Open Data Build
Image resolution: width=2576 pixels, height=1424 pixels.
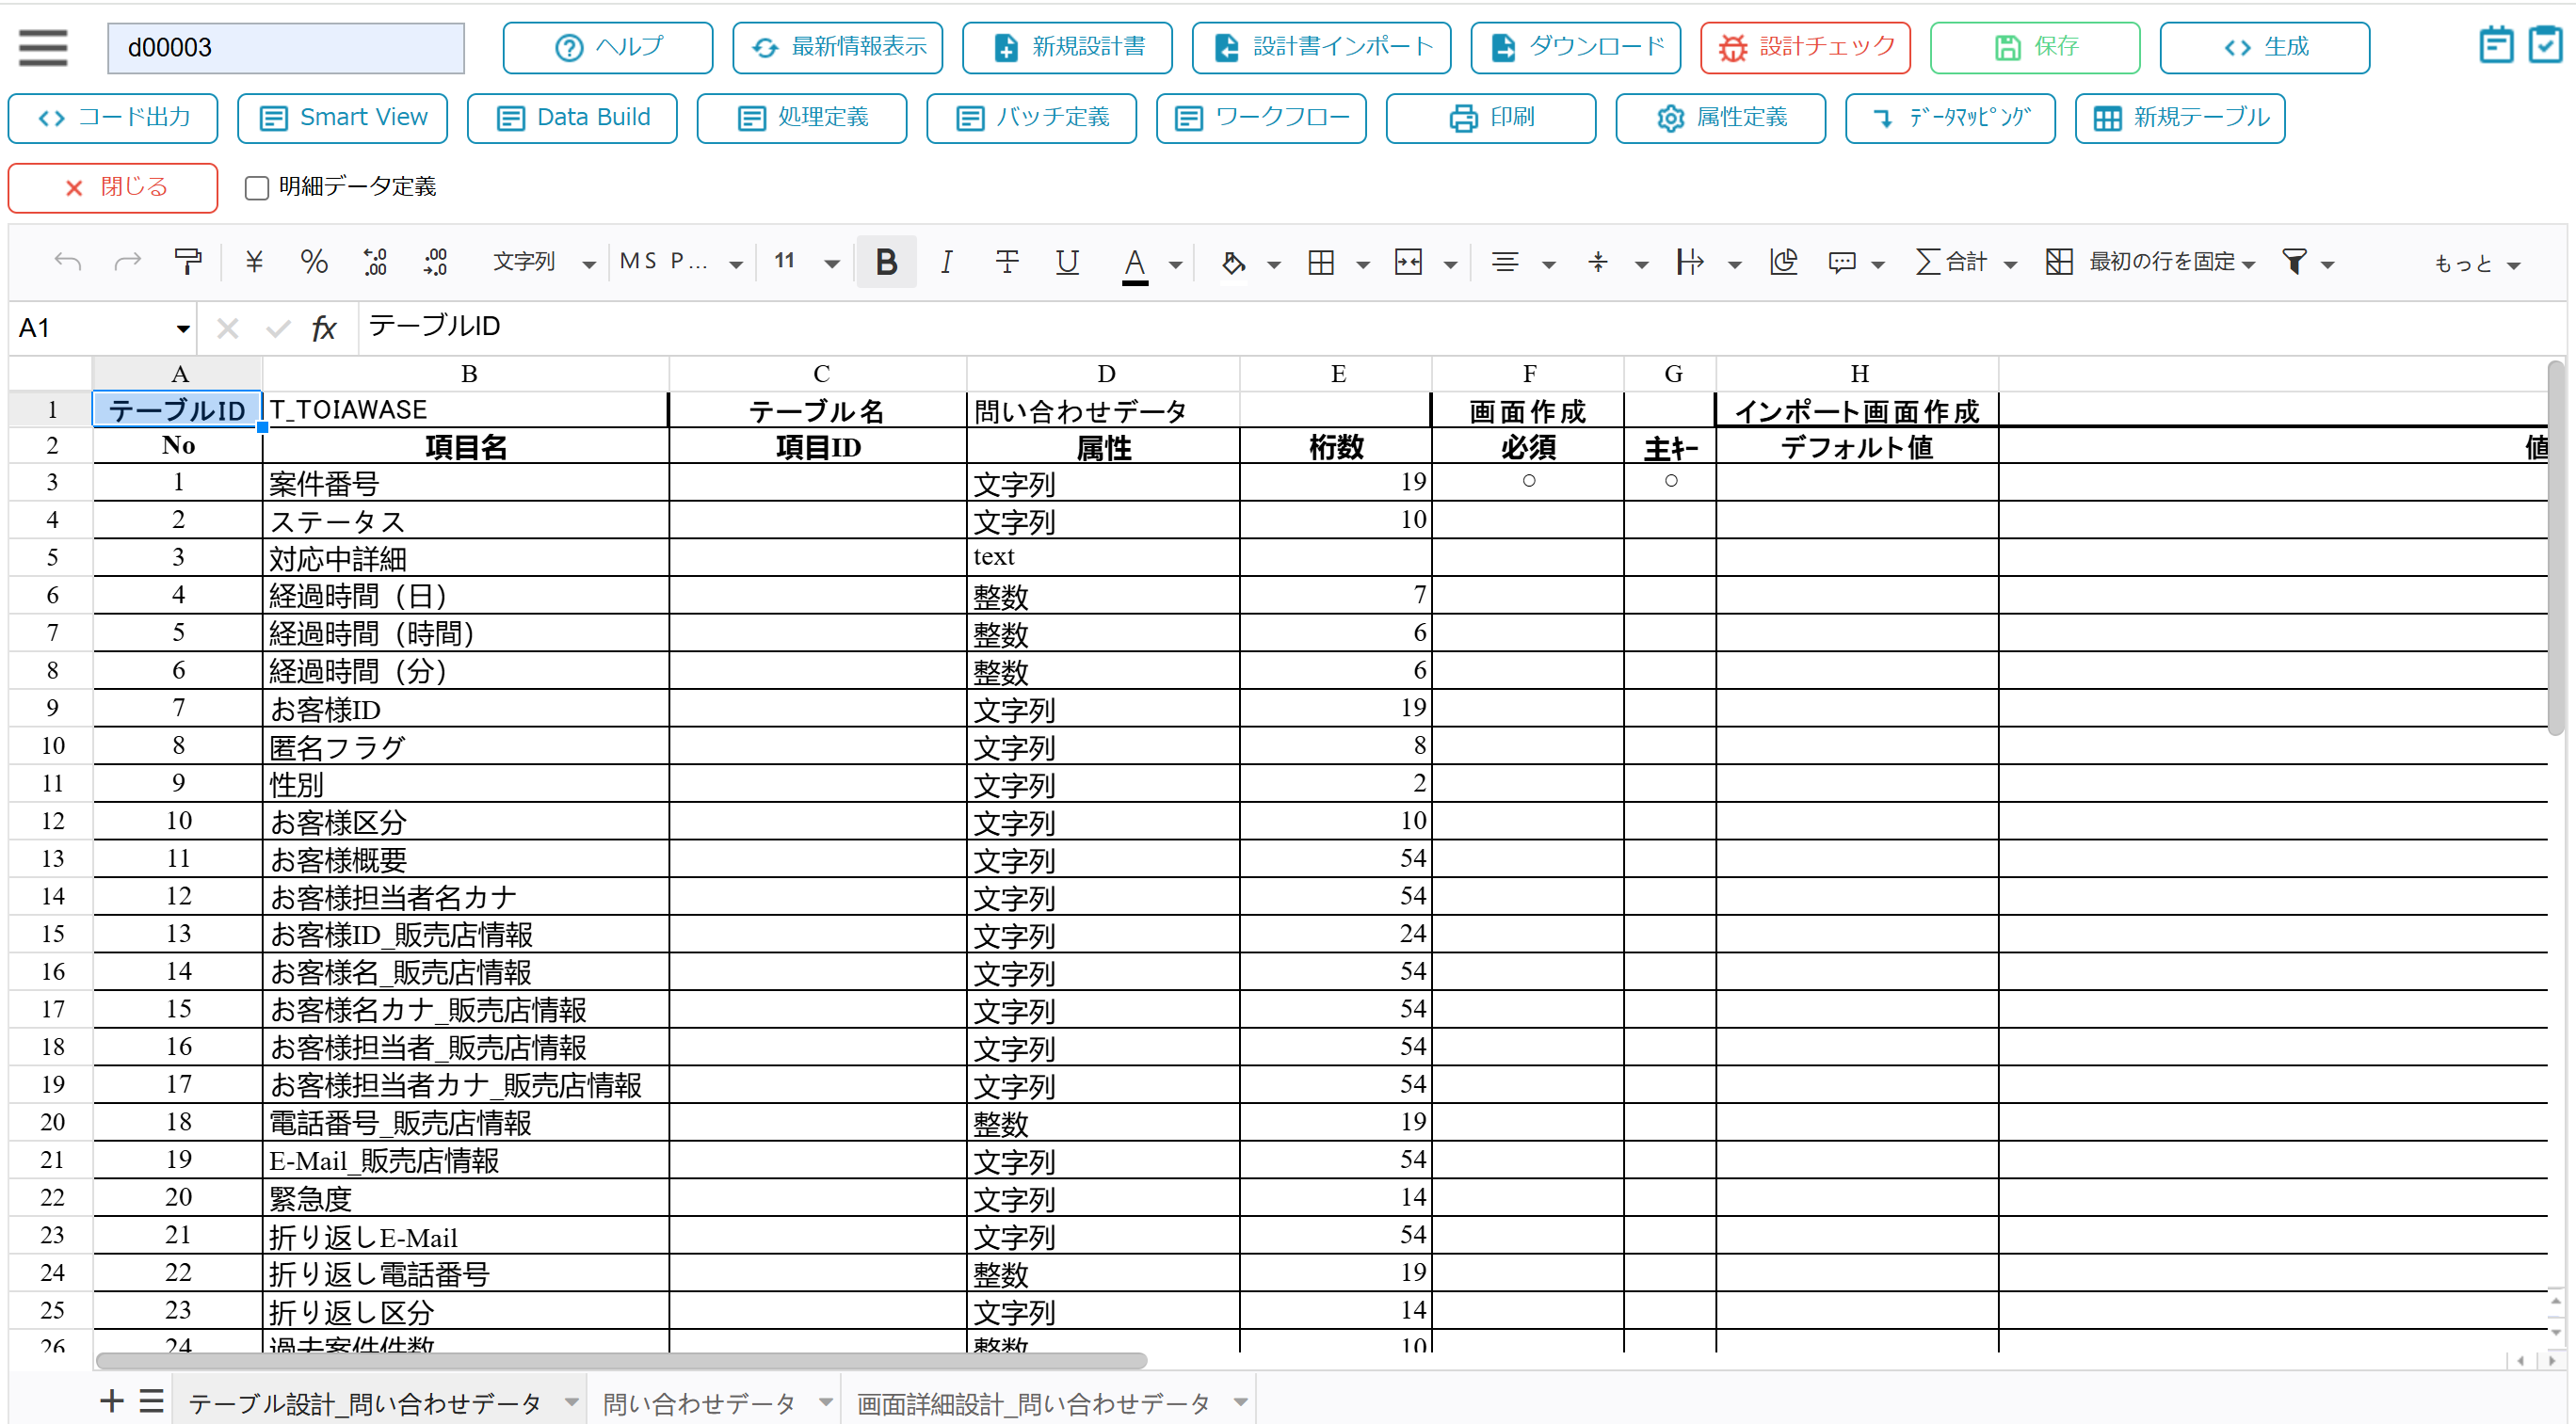(572, 118)
